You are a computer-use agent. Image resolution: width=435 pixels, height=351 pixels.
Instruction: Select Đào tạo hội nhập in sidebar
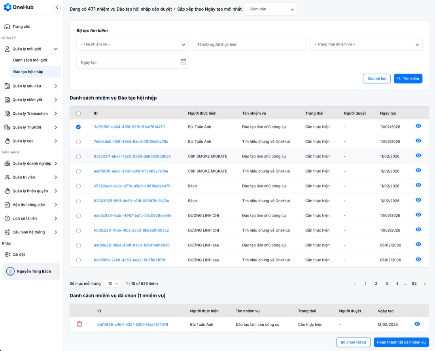[36, 72]
